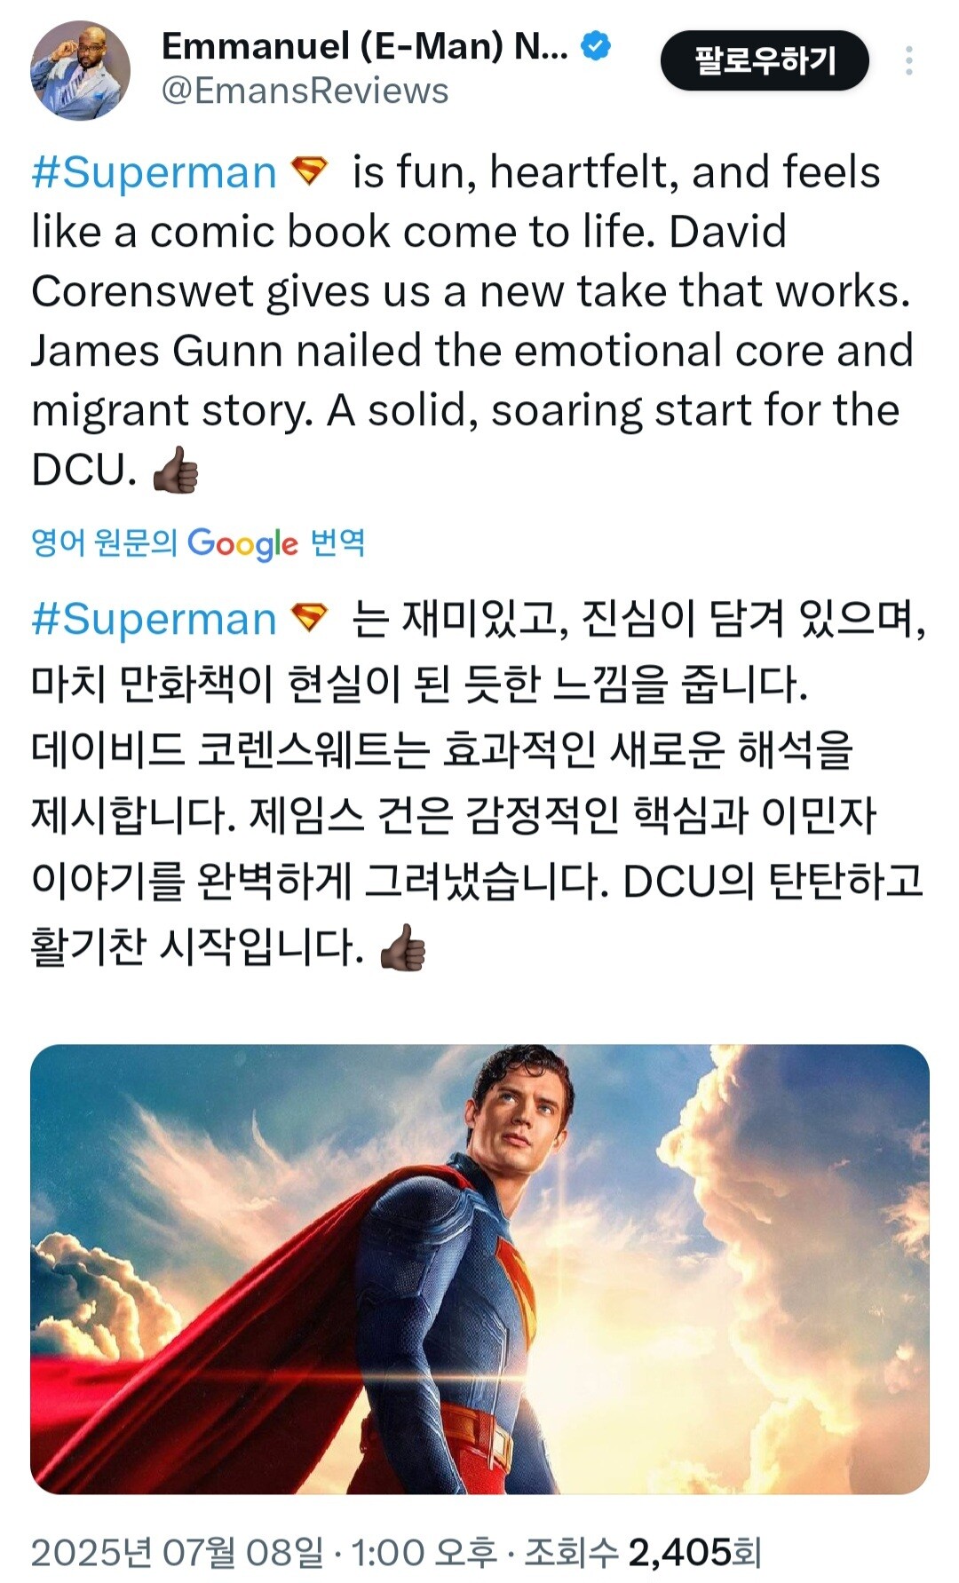959x1583 pixels.
Task: Click the Superman shield emoji in English text
Action: (310, 170)
